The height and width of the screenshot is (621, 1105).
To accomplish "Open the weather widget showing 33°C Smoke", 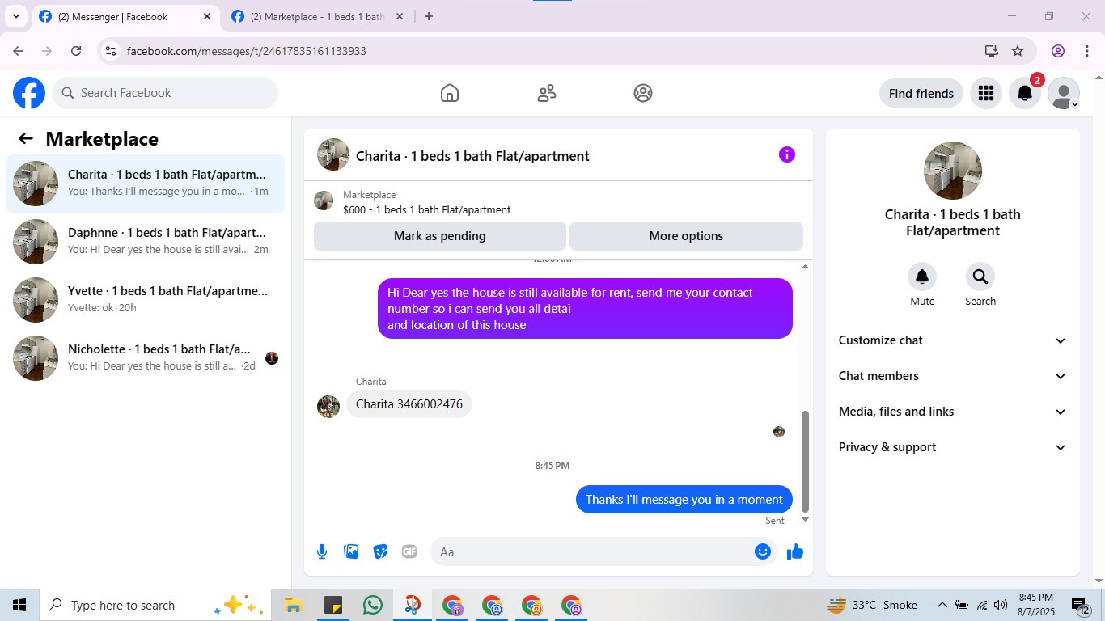I will 872,605.
